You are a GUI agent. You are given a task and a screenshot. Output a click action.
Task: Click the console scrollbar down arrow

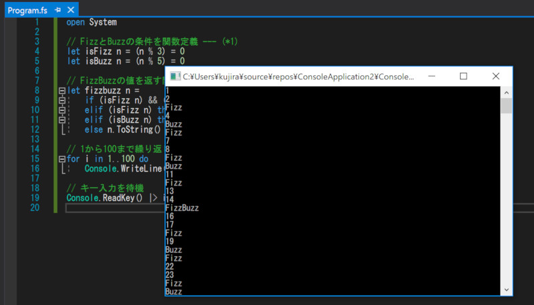coord(507,290)
